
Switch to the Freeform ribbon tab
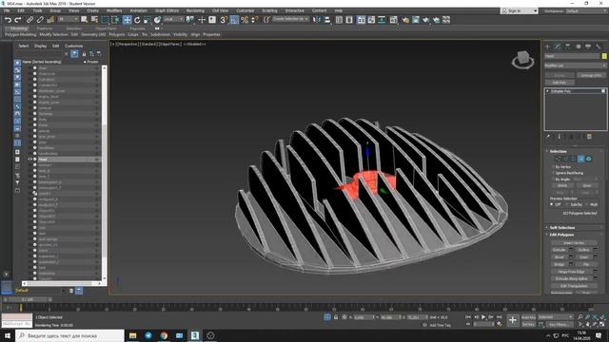tap(45, 28)
